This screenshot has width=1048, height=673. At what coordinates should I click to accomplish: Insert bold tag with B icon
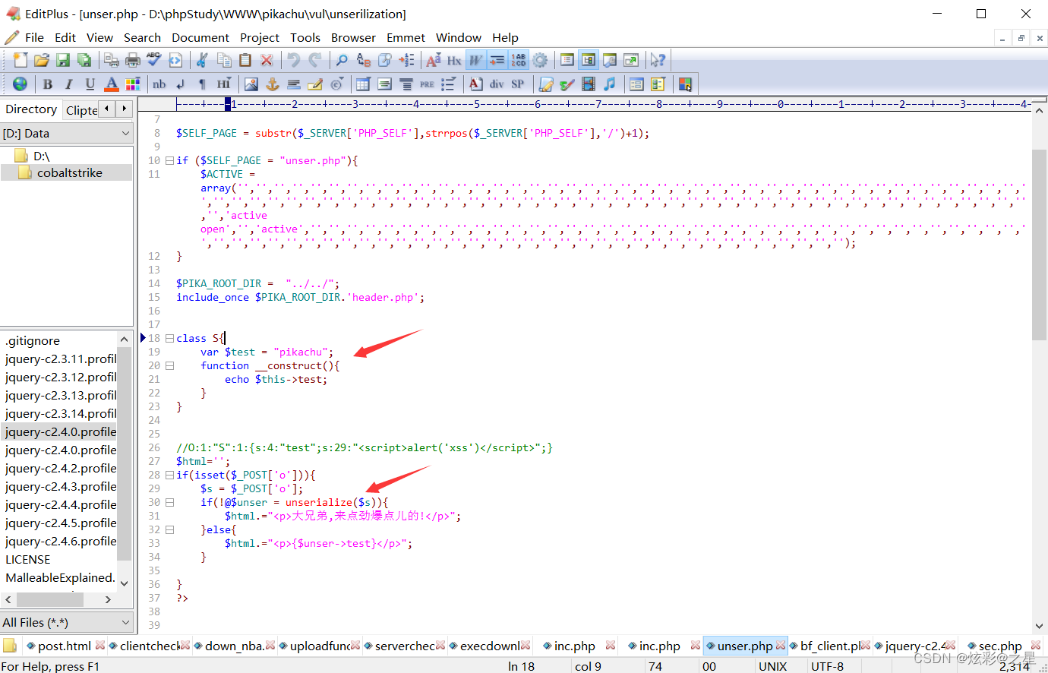click(48, 84)
